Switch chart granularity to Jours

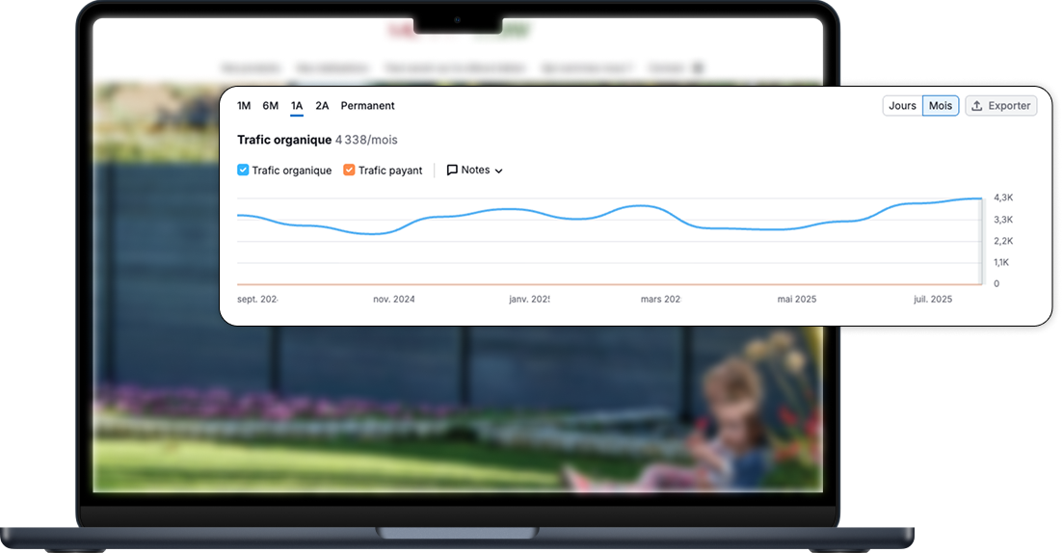[902, 106]
